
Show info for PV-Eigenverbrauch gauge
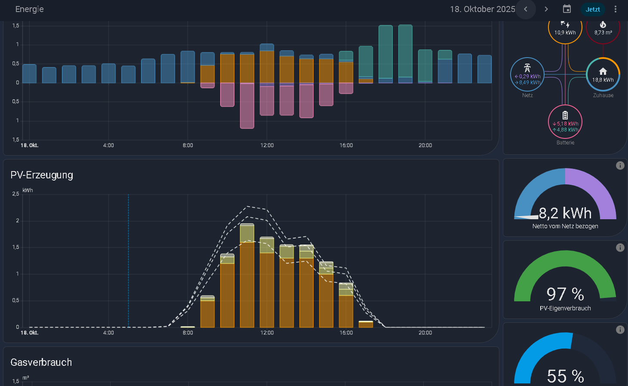(x=620, y=248)
